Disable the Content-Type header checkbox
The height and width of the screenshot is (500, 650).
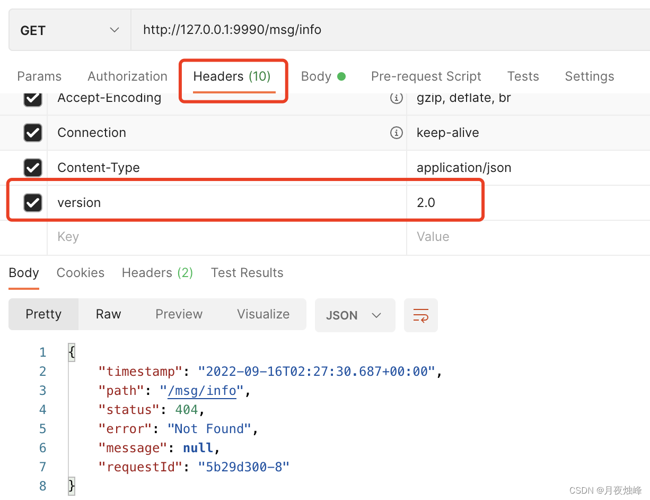33,168
